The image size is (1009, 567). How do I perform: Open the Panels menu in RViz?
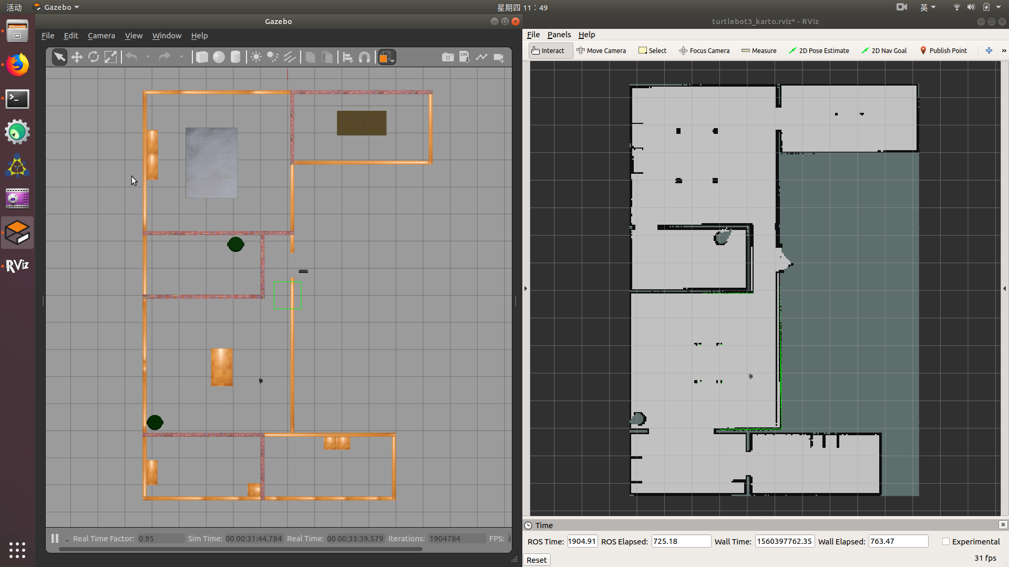[x=559, y=35]
